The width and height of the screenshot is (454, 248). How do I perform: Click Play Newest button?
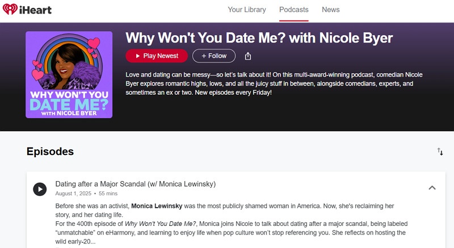157,56
